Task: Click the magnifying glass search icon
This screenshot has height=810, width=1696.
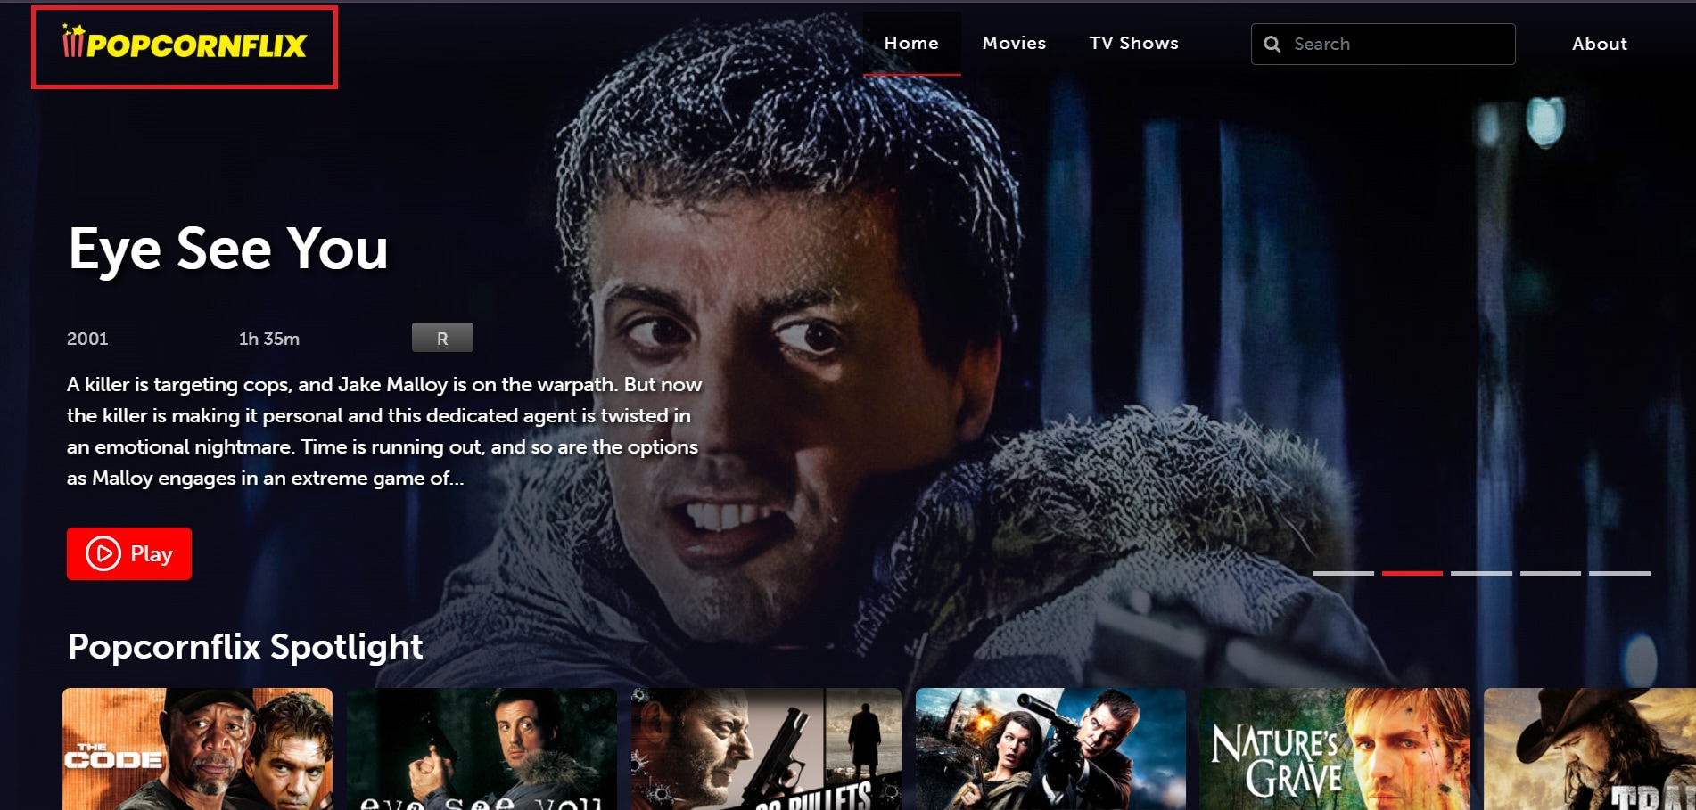Action: pos(1272,43)
